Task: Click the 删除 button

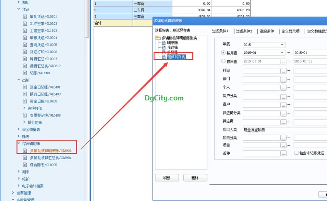Action: [195, 178]
